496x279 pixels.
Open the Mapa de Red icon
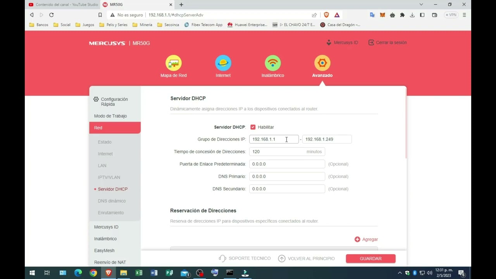click(x=174, y=63)
